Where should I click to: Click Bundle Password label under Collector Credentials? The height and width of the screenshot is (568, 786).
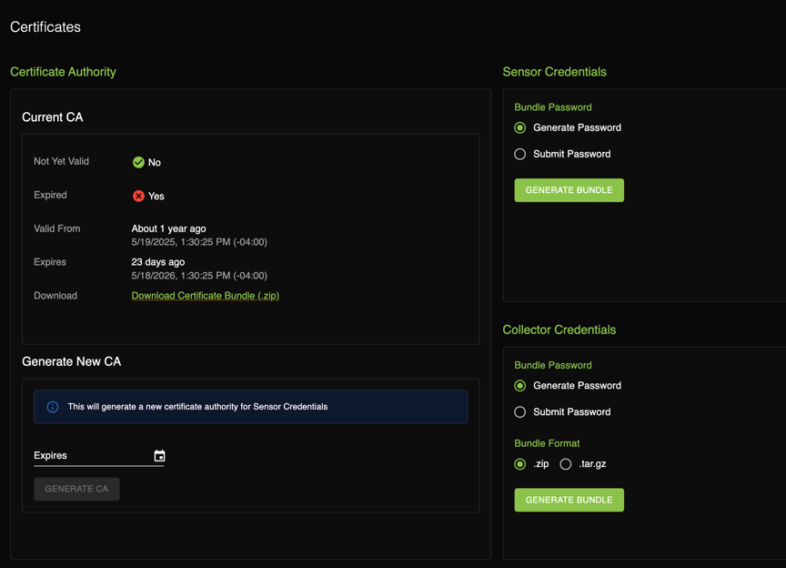553,365
